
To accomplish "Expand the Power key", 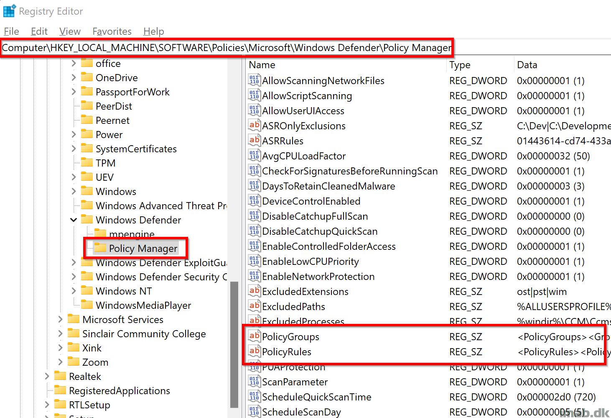I will (x=74, y=134).
